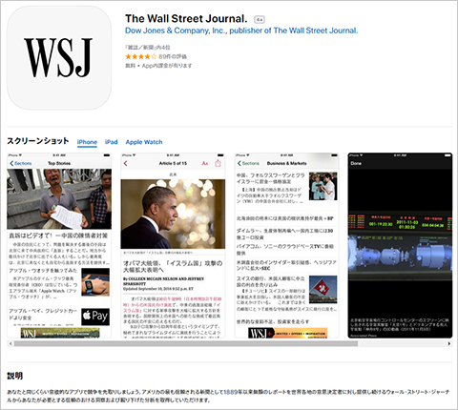The height and width of the screenshot is (410, 458).
Task: Click the left arrow of screenshot scrollbar
Action: click(x=10, y=343)
